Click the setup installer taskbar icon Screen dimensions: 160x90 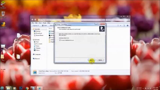coord(33,88)
